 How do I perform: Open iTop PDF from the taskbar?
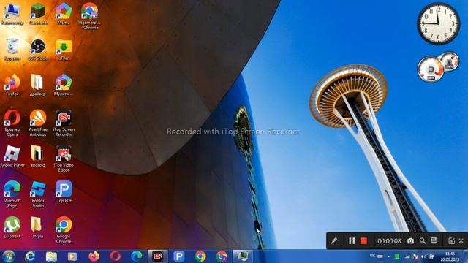[x=178, y=256]
